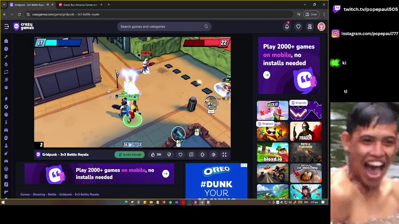Enter fullscreen mode for the game
Image resolution: width=399 pixels, height=224 pixels.
pos(224,155)
